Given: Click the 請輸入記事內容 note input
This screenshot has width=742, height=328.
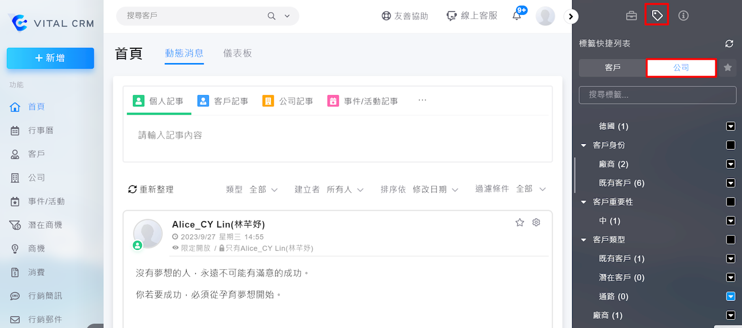Looking at the screenshot, I should pos(337,135).
